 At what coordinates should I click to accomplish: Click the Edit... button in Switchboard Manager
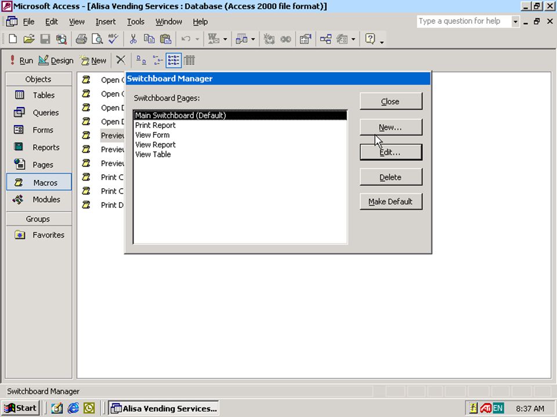390,152
